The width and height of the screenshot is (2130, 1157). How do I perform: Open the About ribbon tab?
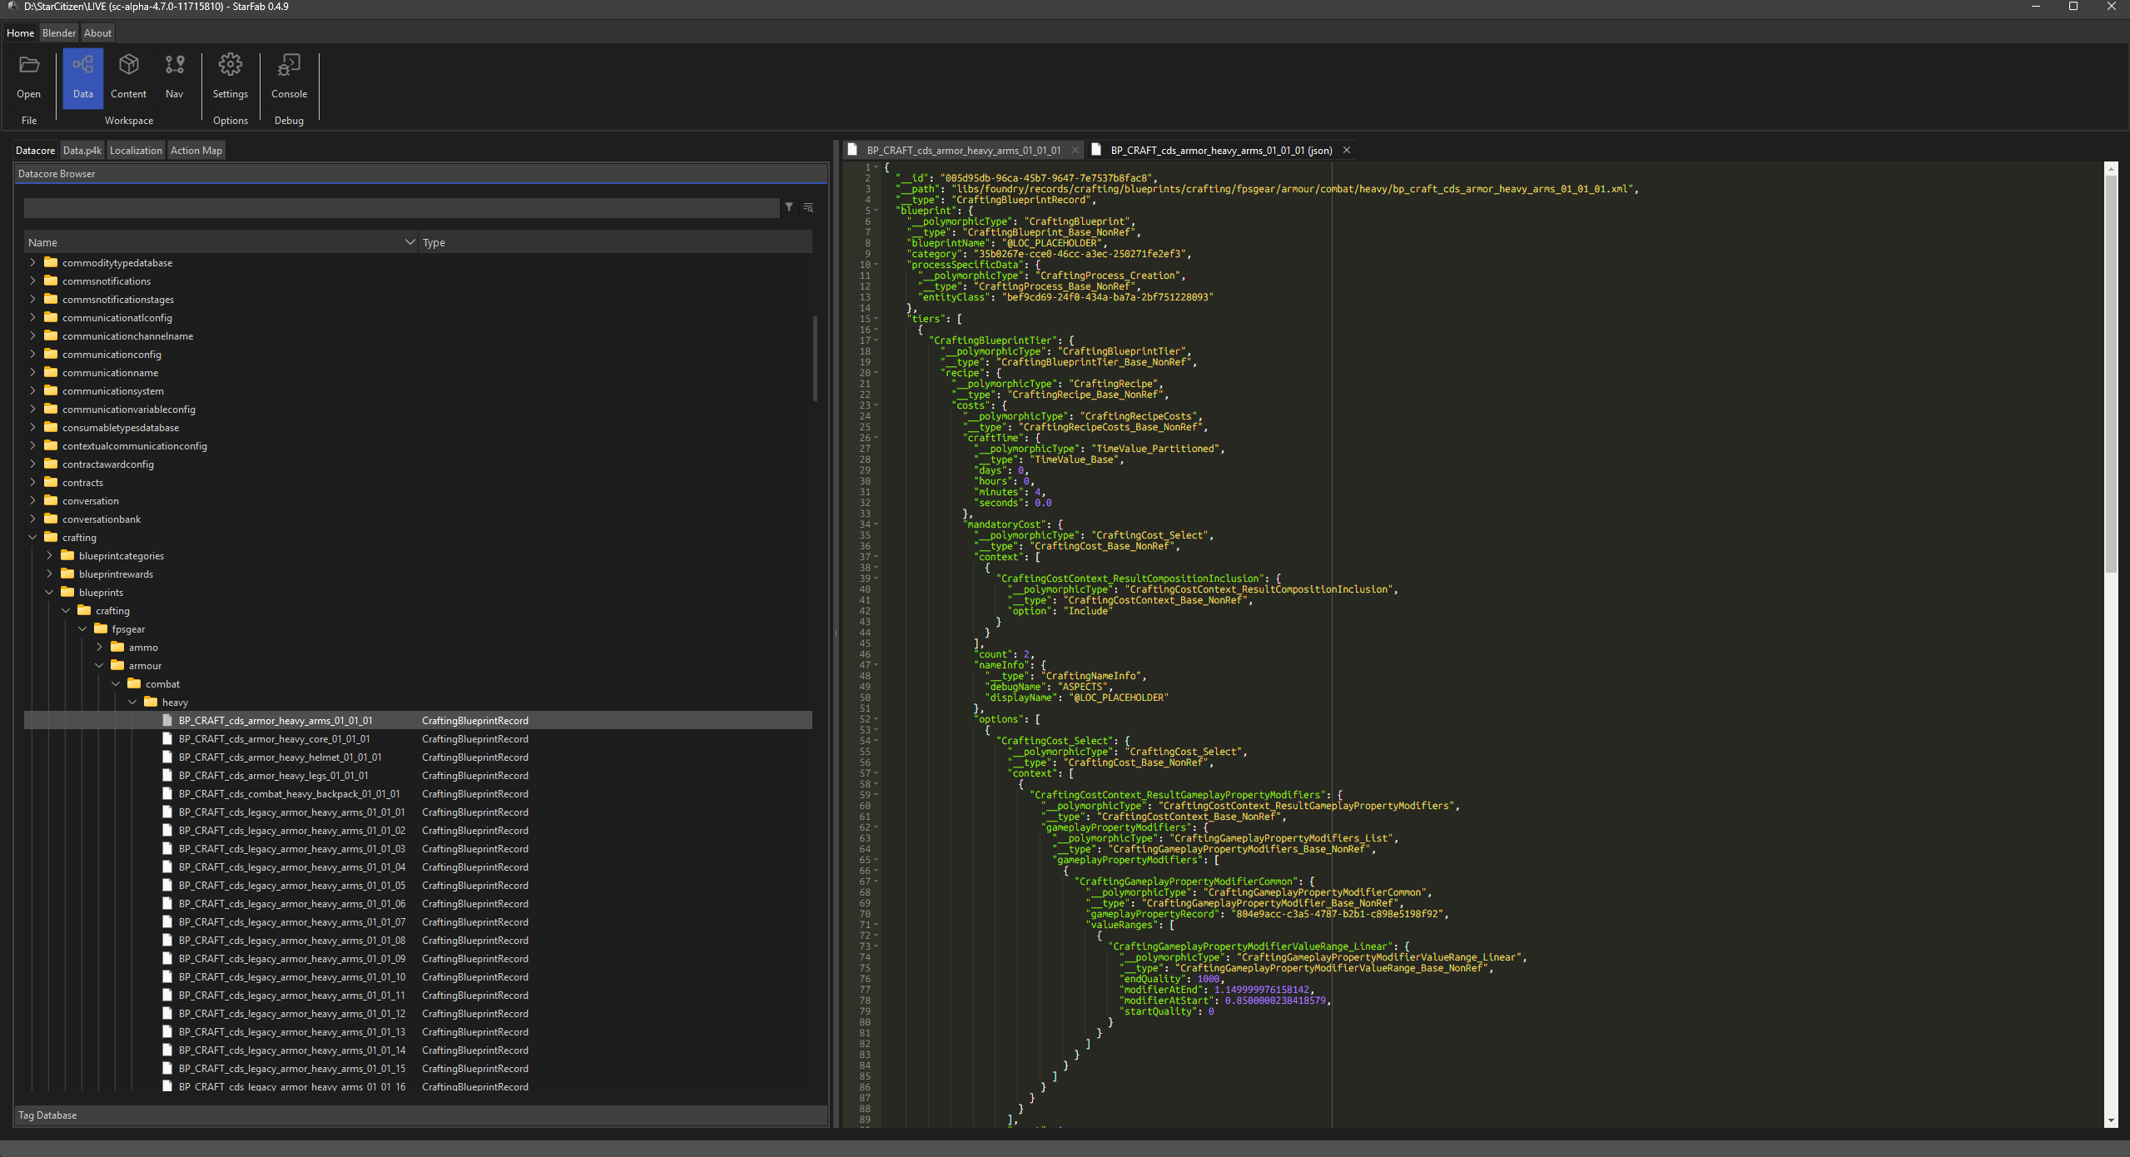pos(97,33)
